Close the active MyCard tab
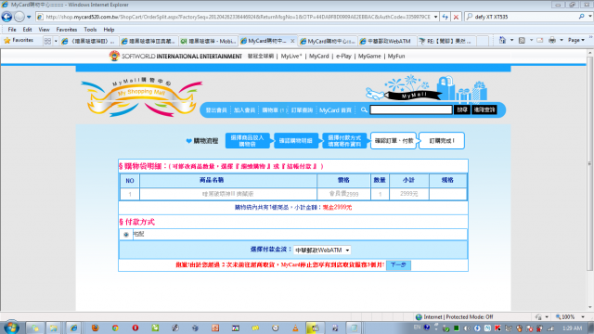Screen dimensions: 594x334 point(292,41)
